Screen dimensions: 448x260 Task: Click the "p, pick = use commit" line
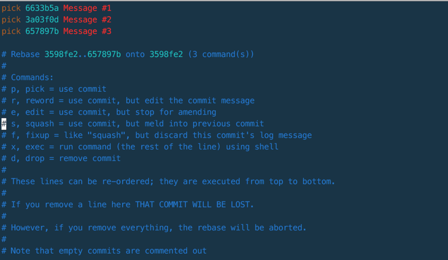coord(58,89)
